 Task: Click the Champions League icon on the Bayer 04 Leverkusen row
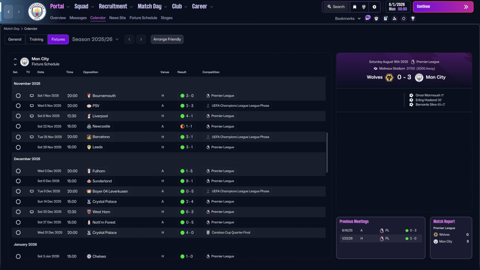pos(208,191)
